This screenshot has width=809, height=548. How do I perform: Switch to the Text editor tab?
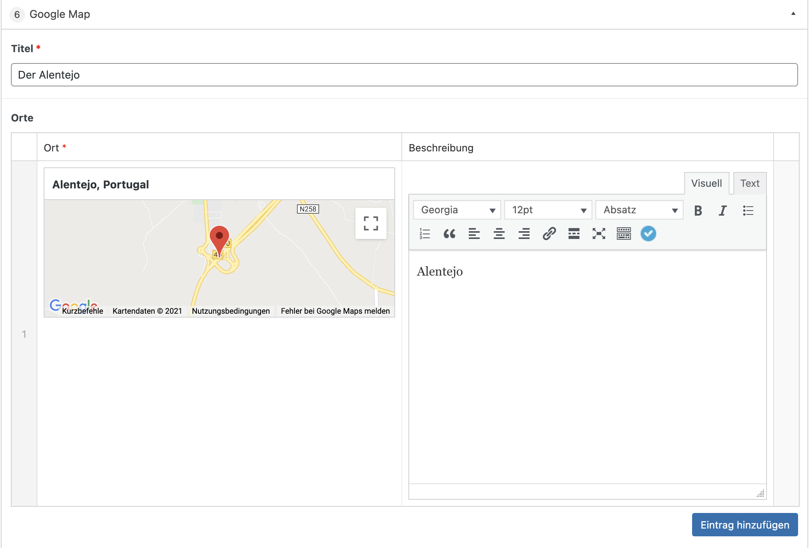coord(750,183)
